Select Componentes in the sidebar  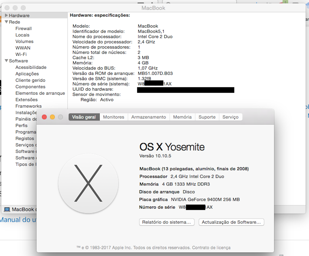(x=30, y=87)
